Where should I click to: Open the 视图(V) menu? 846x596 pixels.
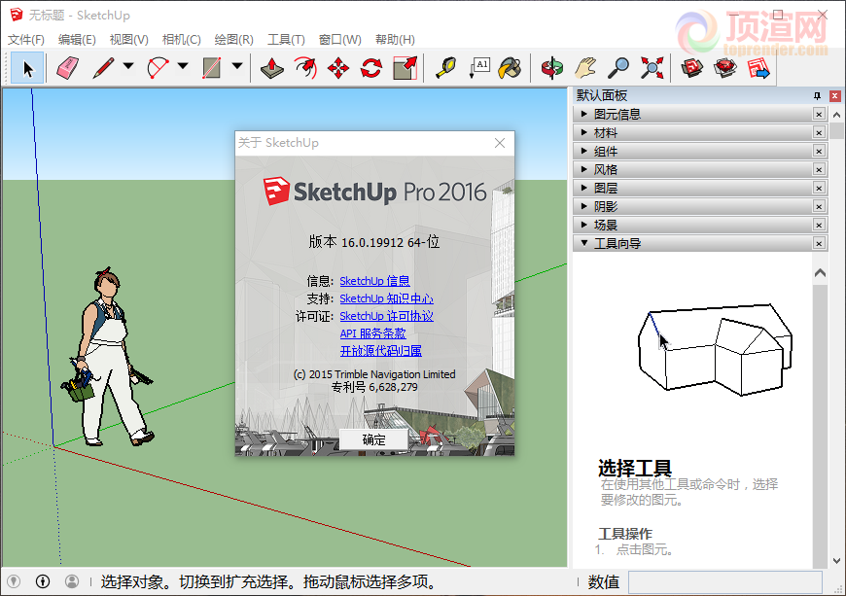point(129,39)
